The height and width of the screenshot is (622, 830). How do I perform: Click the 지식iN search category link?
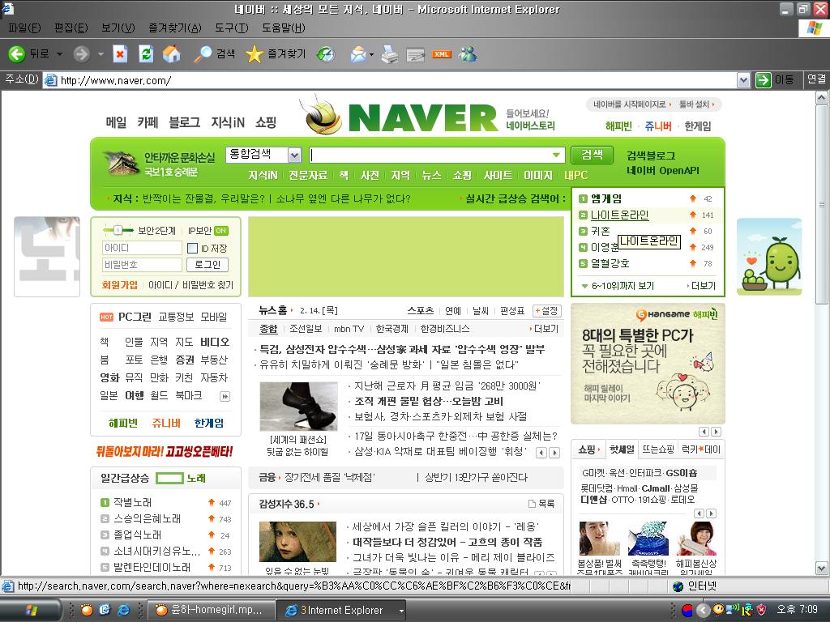pos(263,175)
